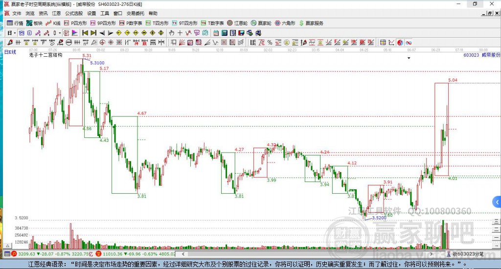The width and height of the screenshot is (501, 269).
Task: Open the 公式选股 menu
Action: pyautogui.click(x=74, y=13)
